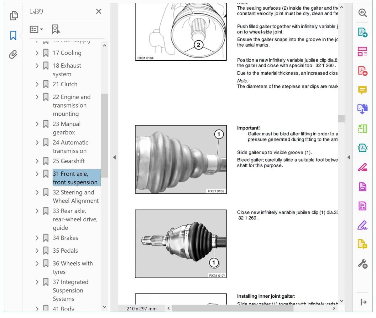Navigate to 37 Integrated Suspension Systems
Viewport: 376px width, 318px height.
click(71, 290)
